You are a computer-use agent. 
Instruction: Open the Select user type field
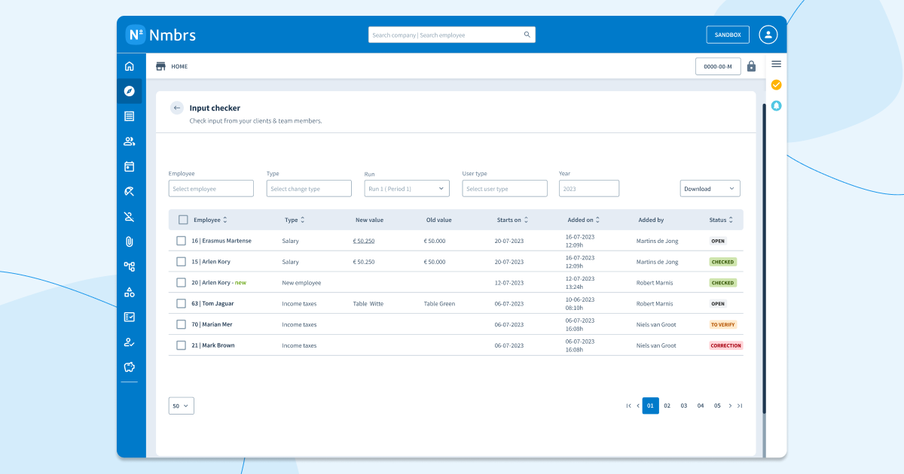click(x=505, y=189)
